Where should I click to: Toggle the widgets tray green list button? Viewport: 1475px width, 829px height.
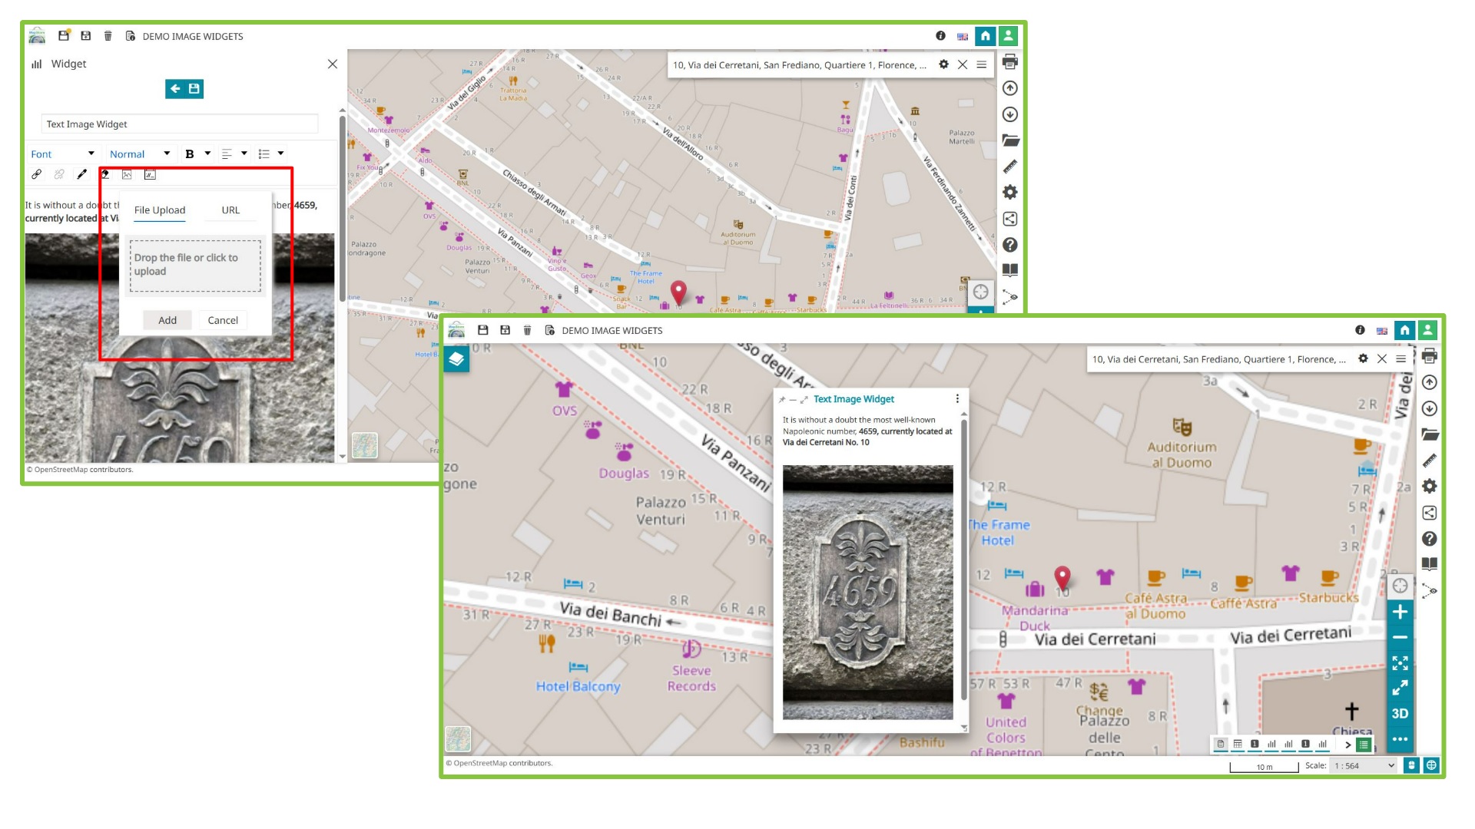pyautogui.click(x=1364, y=745)
